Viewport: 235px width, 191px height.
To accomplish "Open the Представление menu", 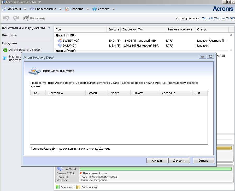I will click(x=45, y=9).
